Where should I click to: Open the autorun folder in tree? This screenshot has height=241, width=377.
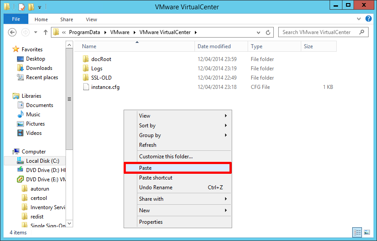point(40,189)
